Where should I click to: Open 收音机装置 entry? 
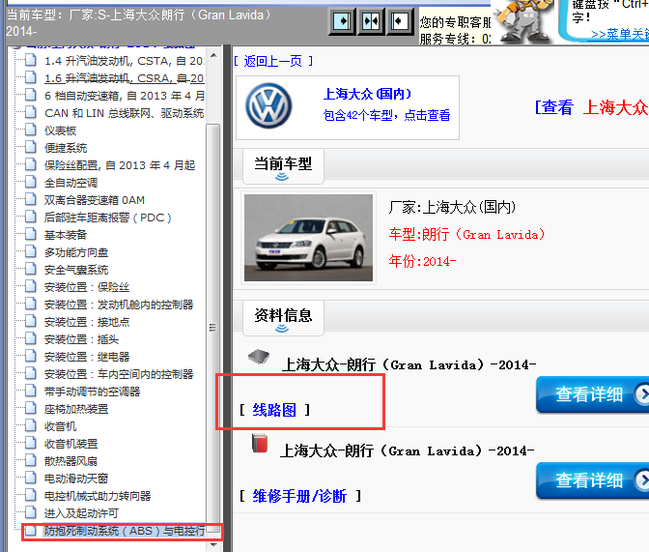point(71,444)
